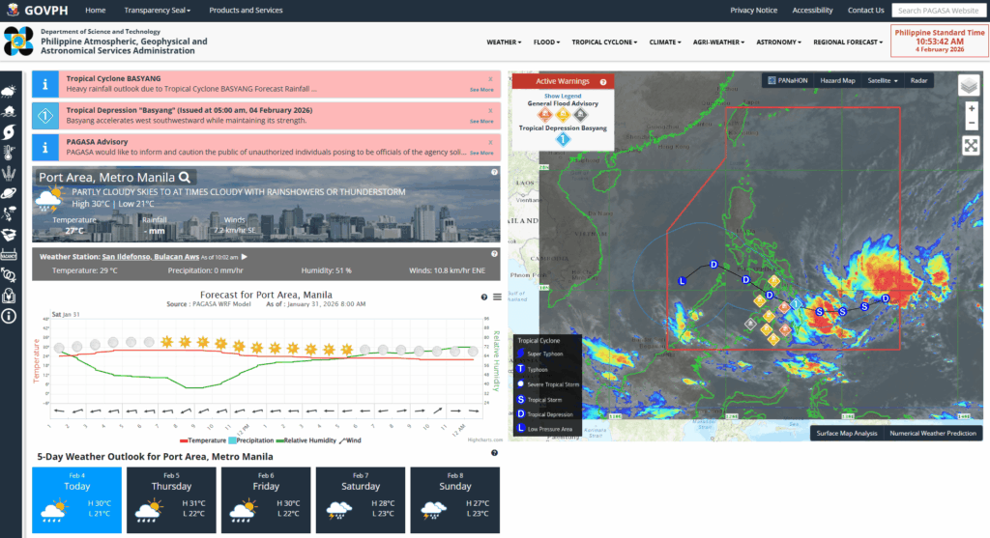Click See More on Tropical Cyclone BASYANG alert
The image size is (990, 538).
[481, 90]
